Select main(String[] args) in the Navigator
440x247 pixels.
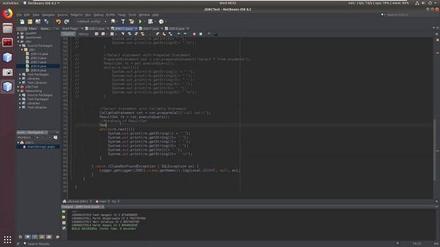point(41,147)
